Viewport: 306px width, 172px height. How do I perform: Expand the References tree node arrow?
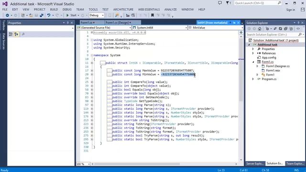pyautogui.click(x=253, y=53)
